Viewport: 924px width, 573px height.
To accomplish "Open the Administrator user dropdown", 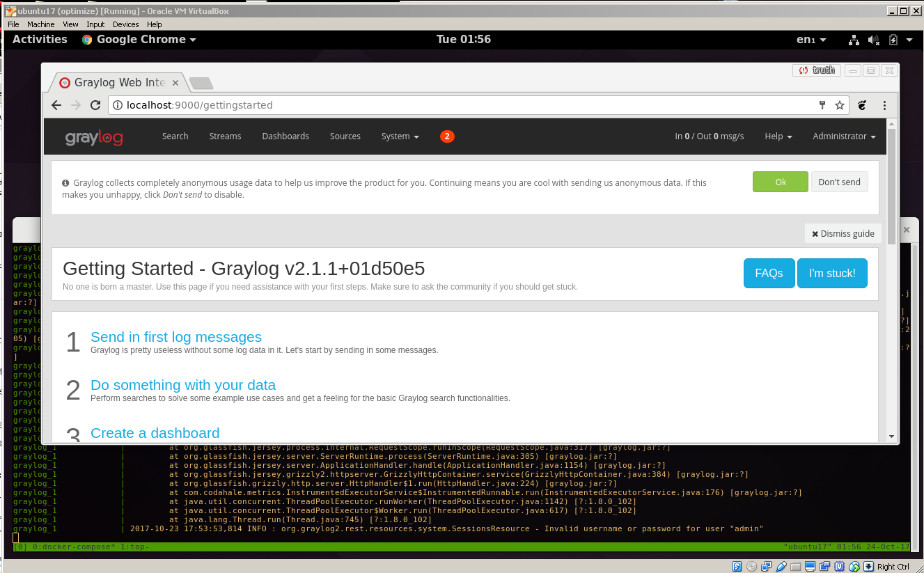I will point(844,136).
